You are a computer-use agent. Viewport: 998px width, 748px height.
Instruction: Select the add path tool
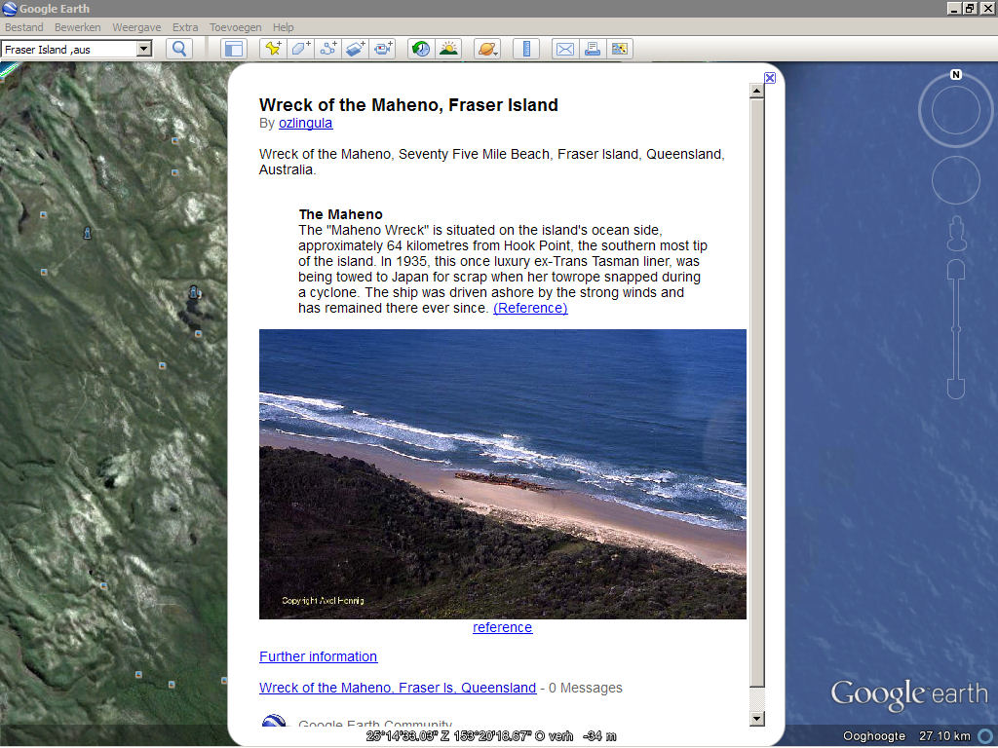[327, 49]
